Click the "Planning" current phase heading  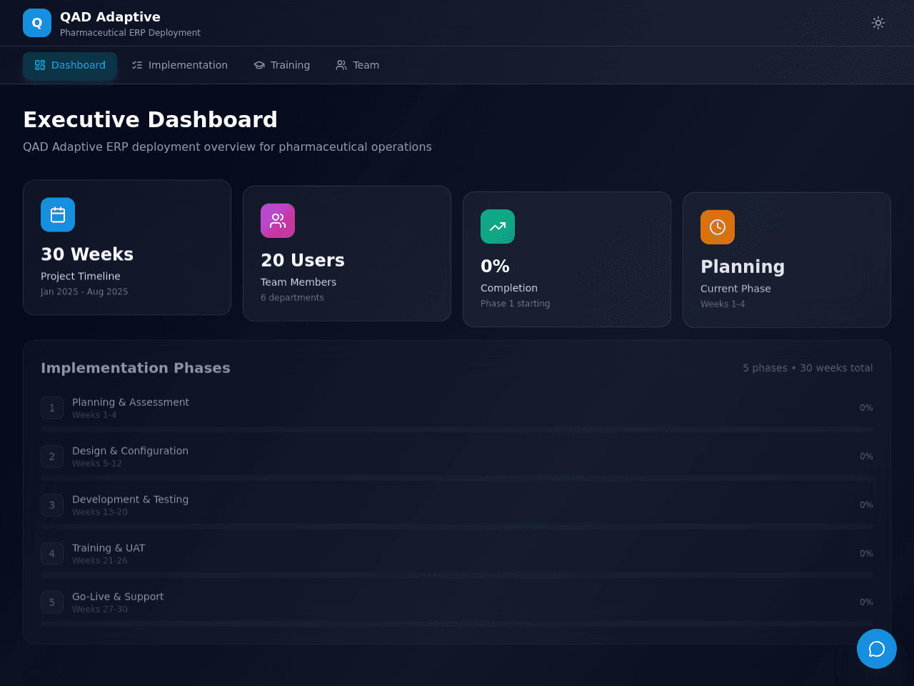click(743, 267)
